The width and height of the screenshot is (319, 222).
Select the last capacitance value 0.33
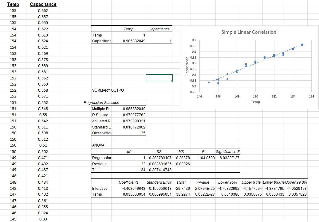tap(43, 219)
